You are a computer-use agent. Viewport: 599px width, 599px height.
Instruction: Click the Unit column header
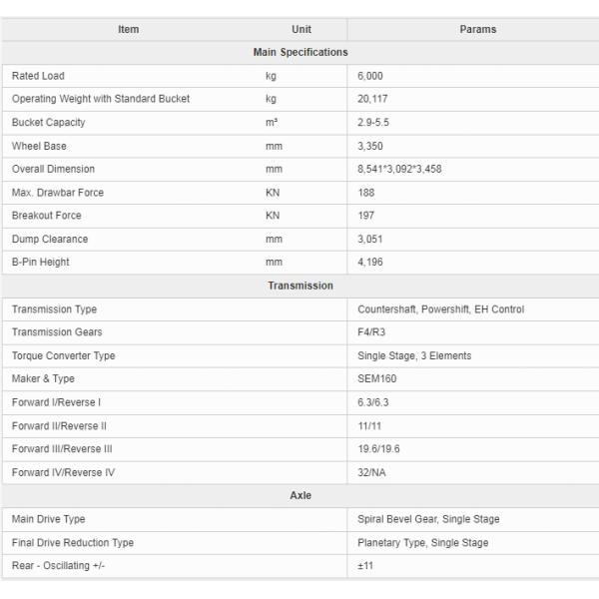click(x=301, y=29)
